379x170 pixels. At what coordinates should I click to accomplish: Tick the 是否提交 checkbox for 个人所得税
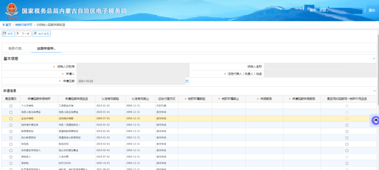pos(11,106)
